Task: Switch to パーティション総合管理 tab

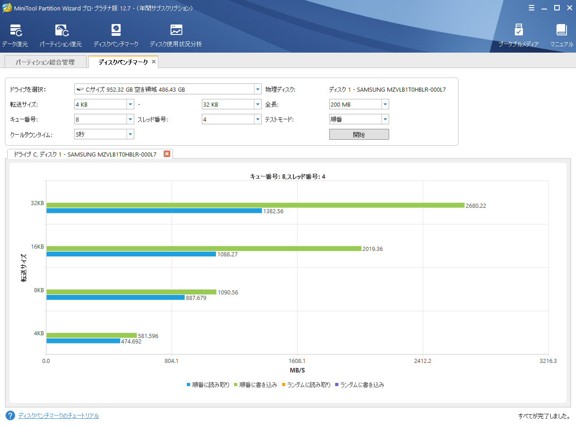Action: (x=45, y=62)
